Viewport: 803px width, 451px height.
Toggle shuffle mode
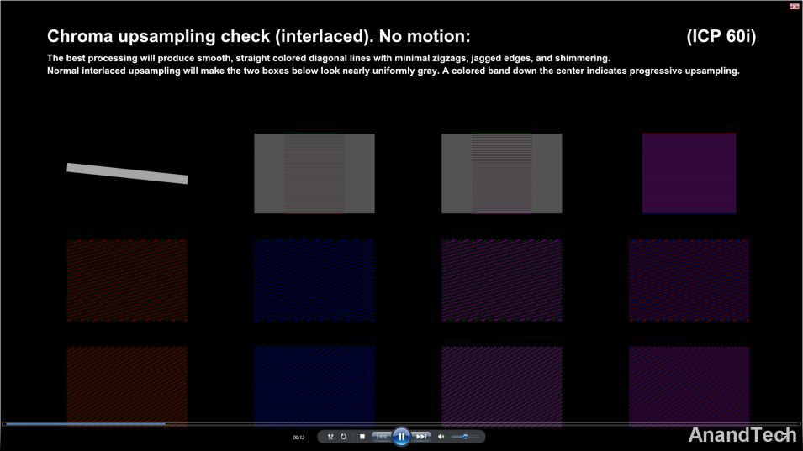coord(330,437)
